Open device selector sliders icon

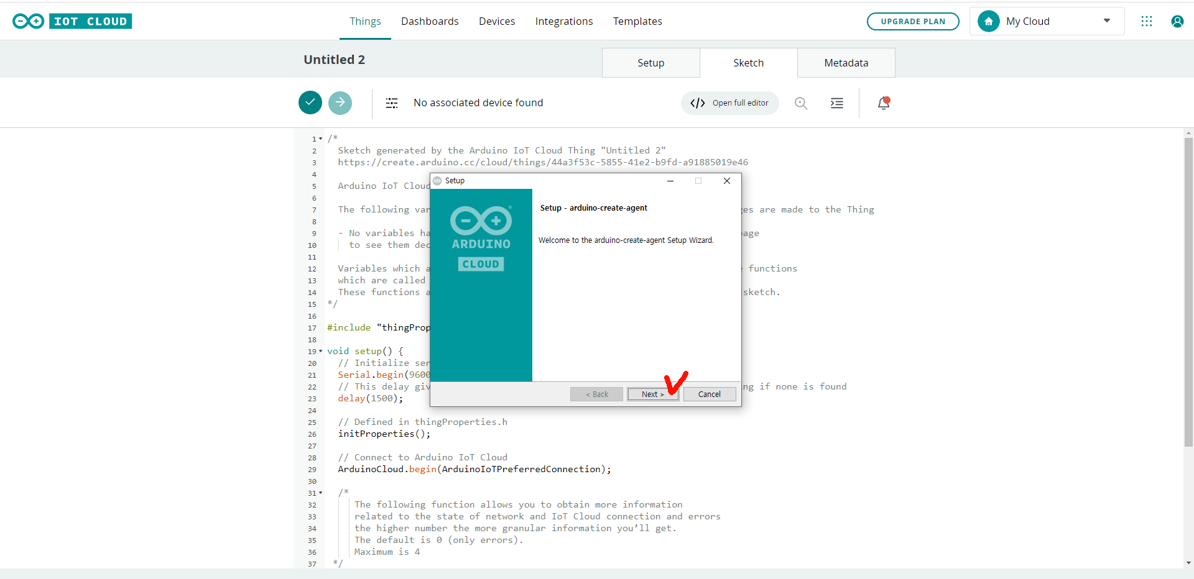point(392,103)
